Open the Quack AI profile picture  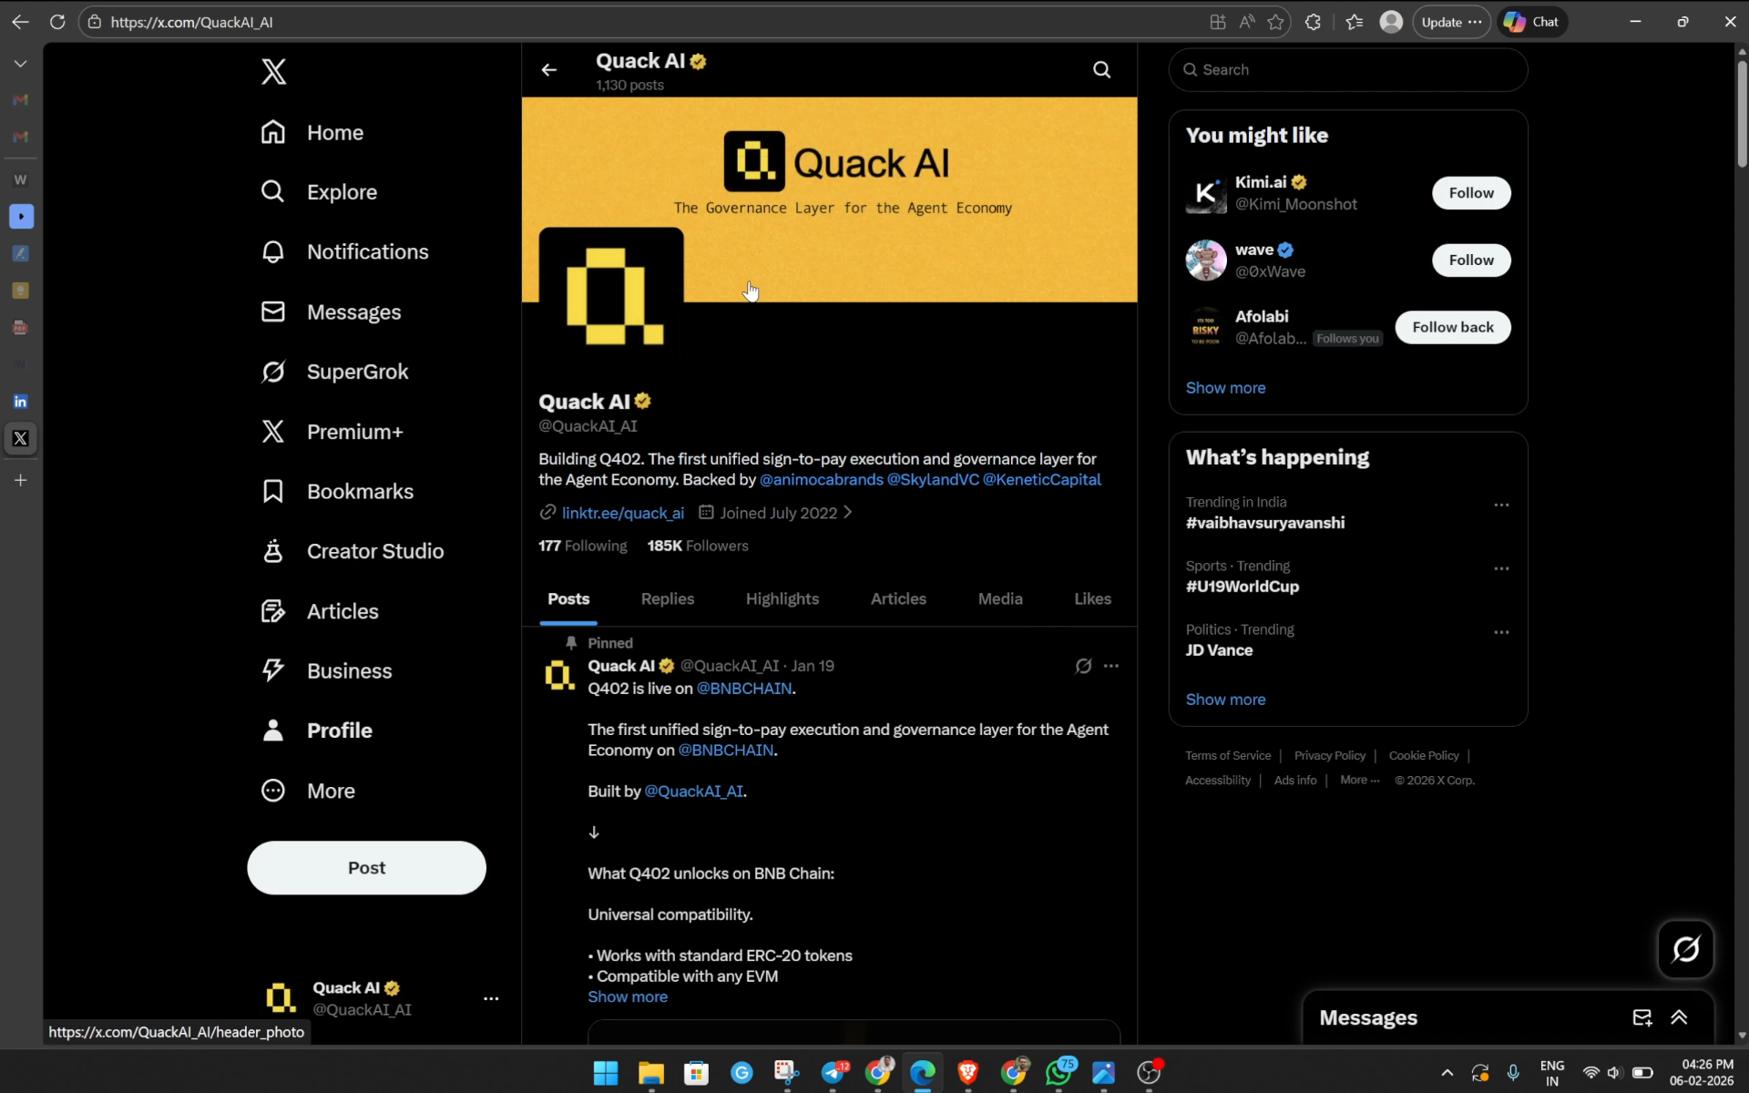pyautogui.click(x=611, y=297)
